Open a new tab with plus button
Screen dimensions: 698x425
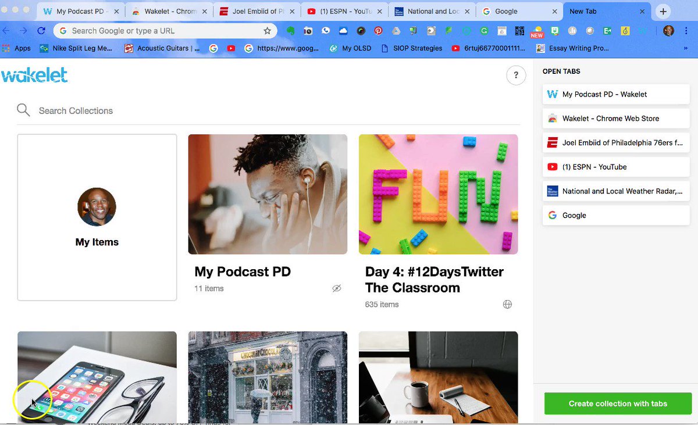point(663,12)
